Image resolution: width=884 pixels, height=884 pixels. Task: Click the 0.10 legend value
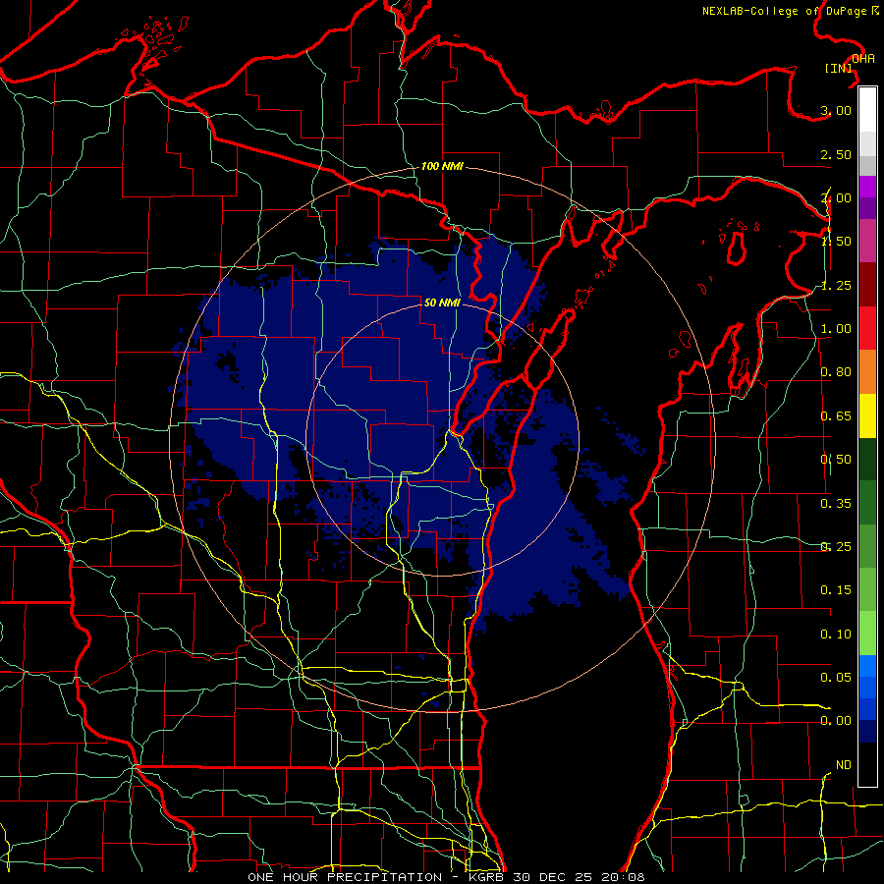coord(836,635)
